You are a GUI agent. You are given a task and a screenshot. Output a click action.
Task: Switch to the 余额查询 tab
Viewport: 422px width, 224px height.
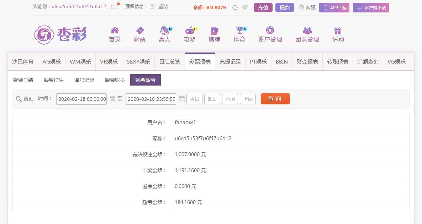(x=368, y=62)
